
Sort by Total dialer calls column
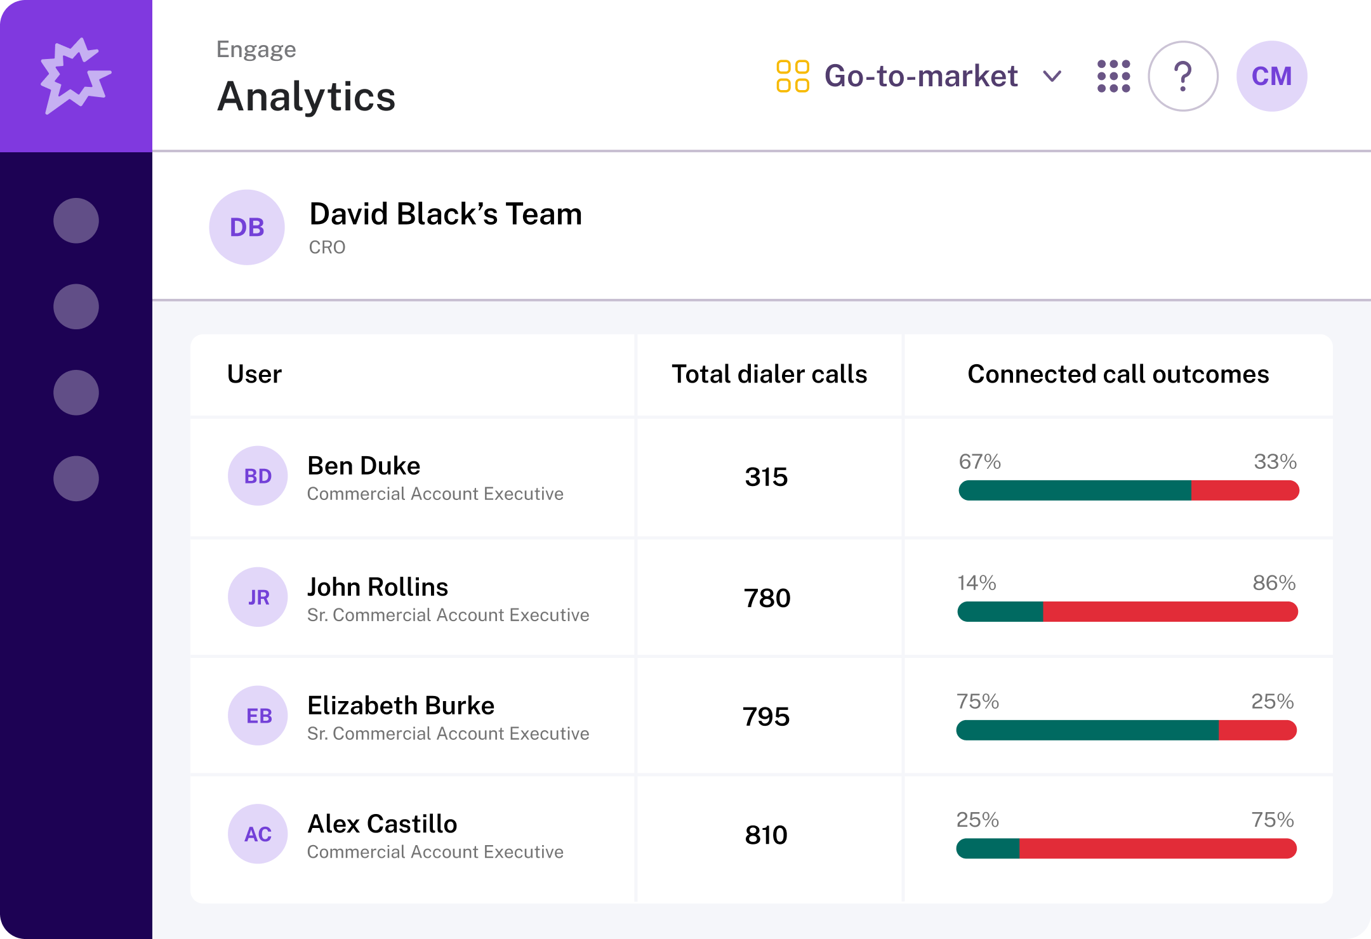coord(769,374)
